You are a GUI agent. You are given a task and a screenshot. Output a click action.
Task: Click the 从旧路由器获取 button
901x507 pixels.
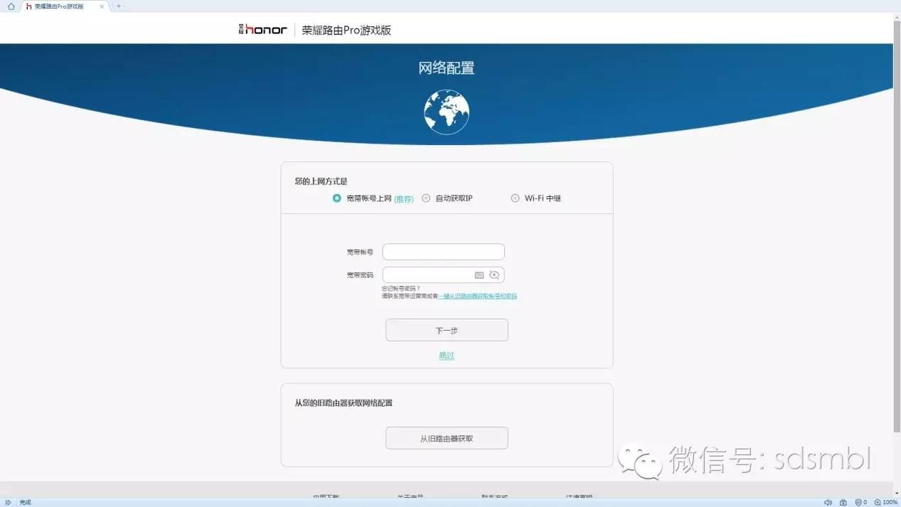[x=447, y=438]
